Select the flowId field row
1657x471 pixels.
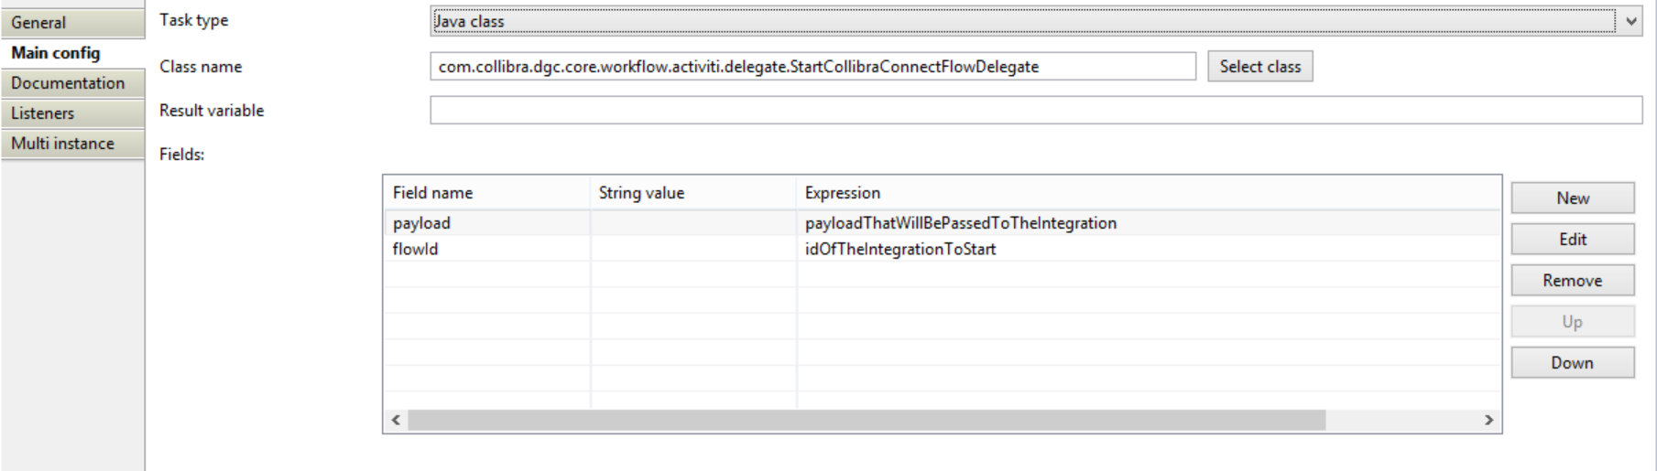[942, 249]
